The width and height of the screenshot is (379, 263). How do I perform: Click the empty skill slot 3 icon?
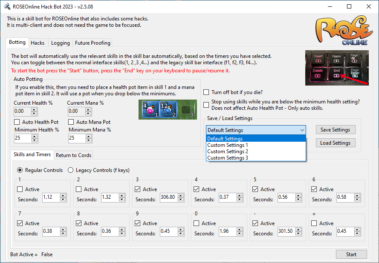point(186,110)
